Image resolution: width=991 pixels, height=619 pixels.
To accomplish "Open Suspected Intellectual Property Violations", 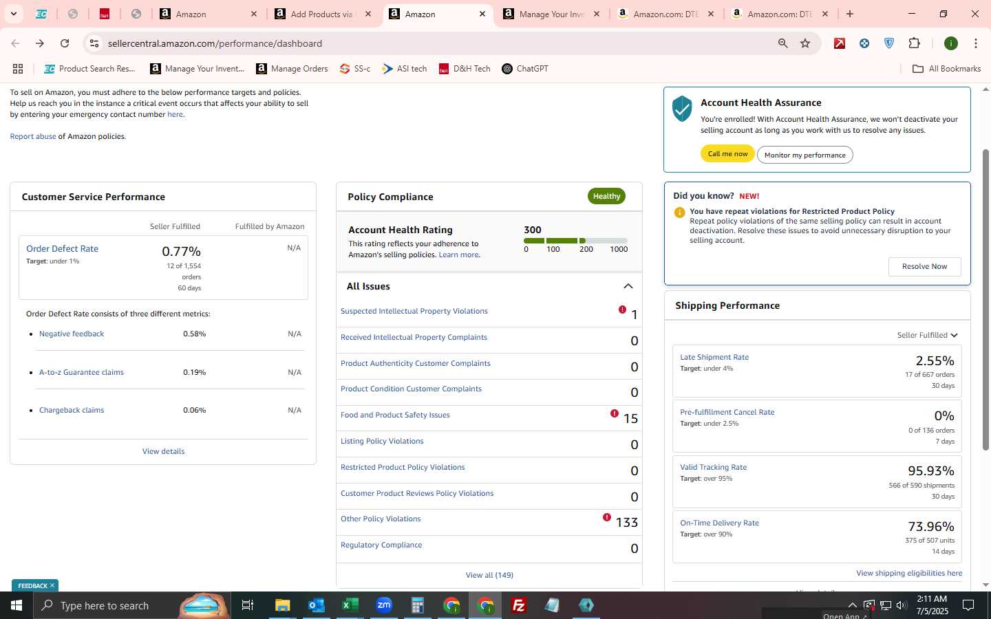I will pos(414,311).
